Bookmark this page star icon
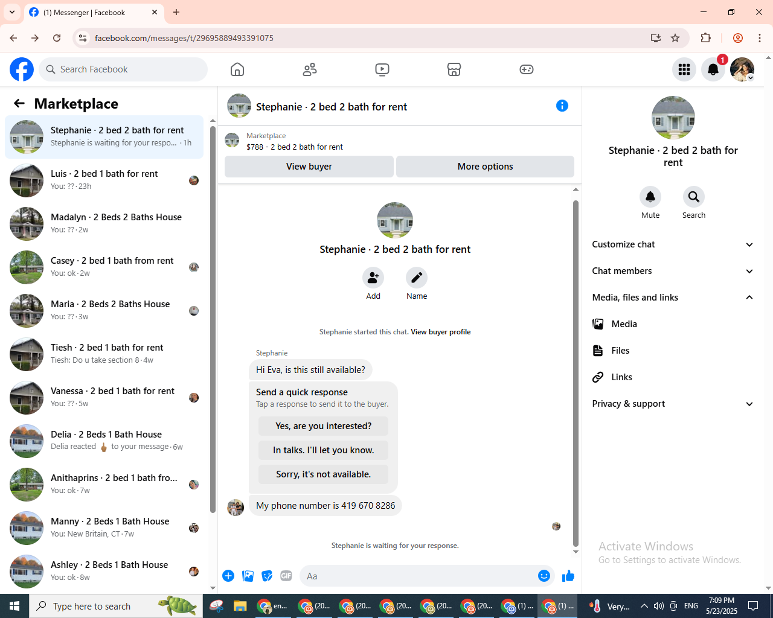The height and width of the screenshot is (618, 773). click(675, 38)
